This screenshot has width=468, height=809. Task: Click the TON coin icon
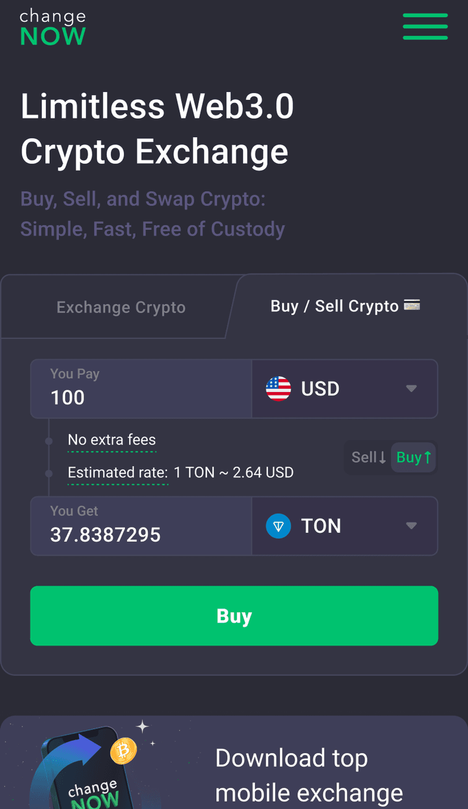[x=278, y=526]
